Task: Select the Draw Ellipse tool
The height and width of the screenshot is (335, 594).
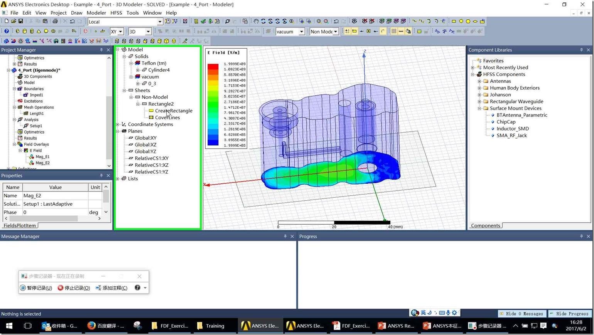Action: 475,21
